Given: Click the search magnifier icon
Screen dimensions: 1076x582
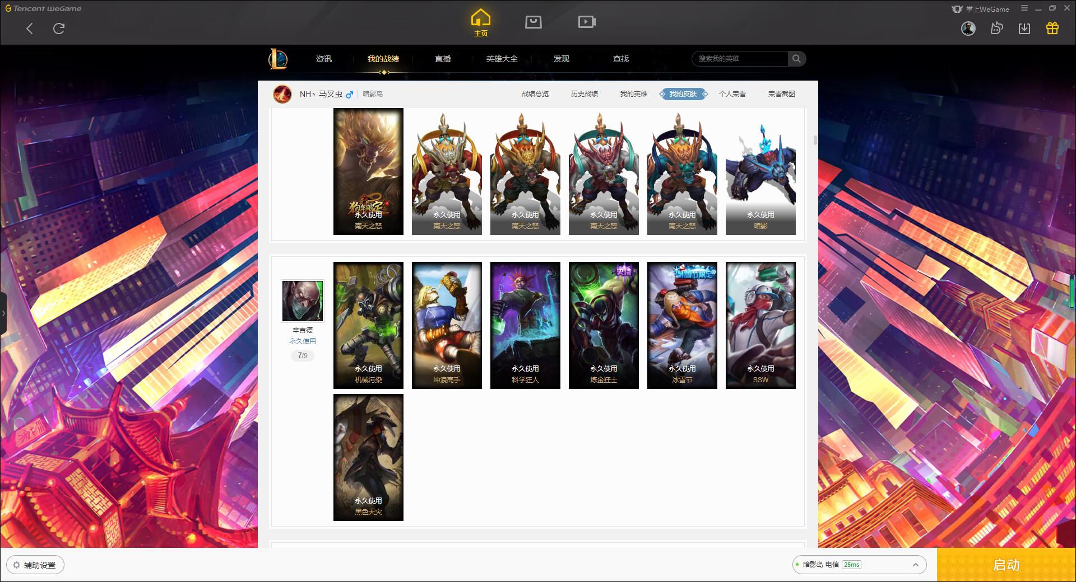Looking at the screenshot, I should (x=796, y=59).
